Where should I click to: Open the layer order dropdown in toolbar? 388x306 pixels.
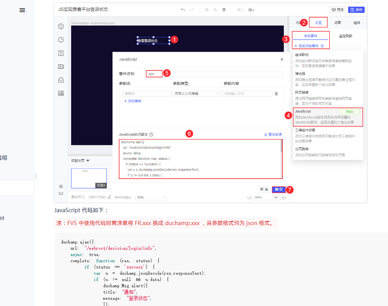point(251,10)
